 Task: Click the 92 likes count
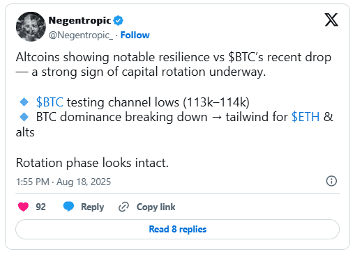pos(40,207)
